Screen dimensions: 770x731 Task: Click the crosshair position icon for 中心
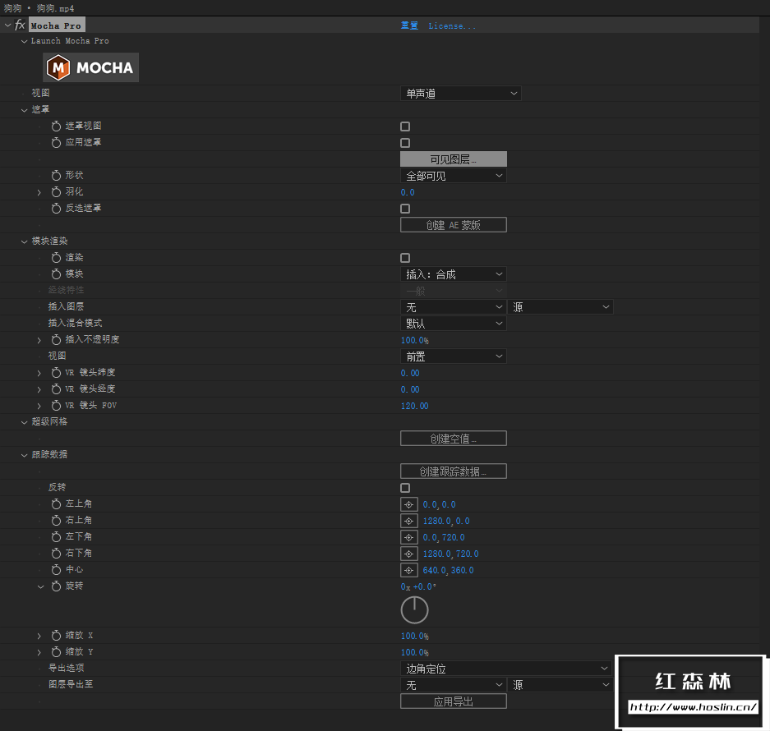[408, 569]
